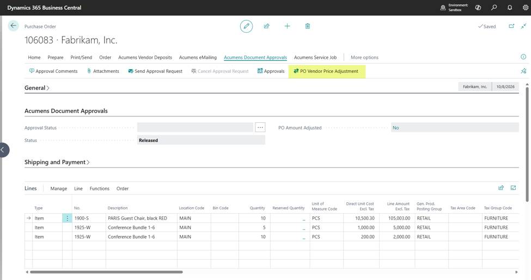Image resolution: width=531 pixels, height=280 pixels.
Task: Open the search magnifier icon
Action: click(494, 8)
